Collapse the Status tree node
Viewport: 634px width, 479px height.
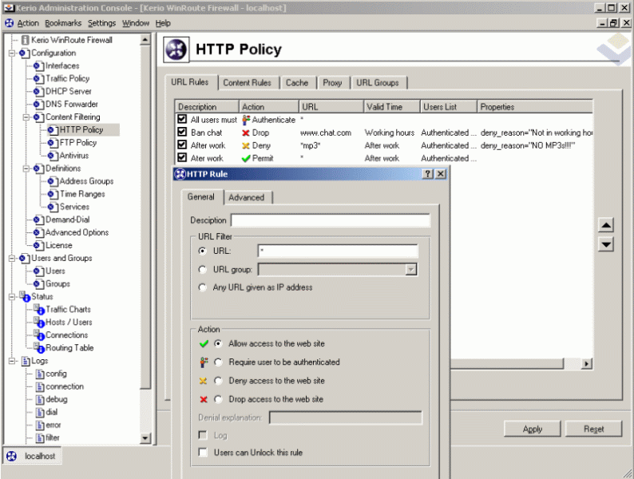click(12, 297)
